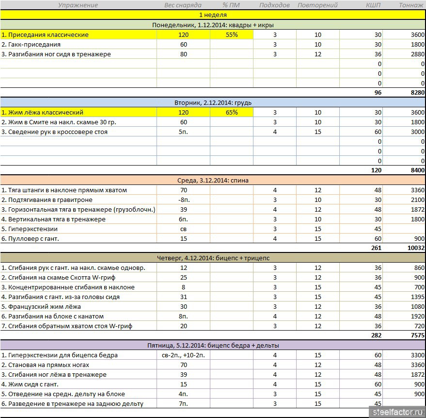The width and height of the screenshot is (426, 418).
Task: Select the weight cell "-8п."
Action: pyautogui.click(x=183, y=200)
